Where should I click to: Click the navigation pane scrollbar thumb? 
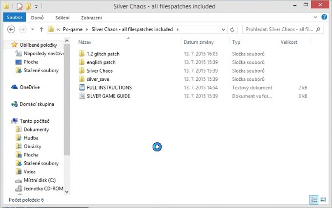[x=67, y=100]
